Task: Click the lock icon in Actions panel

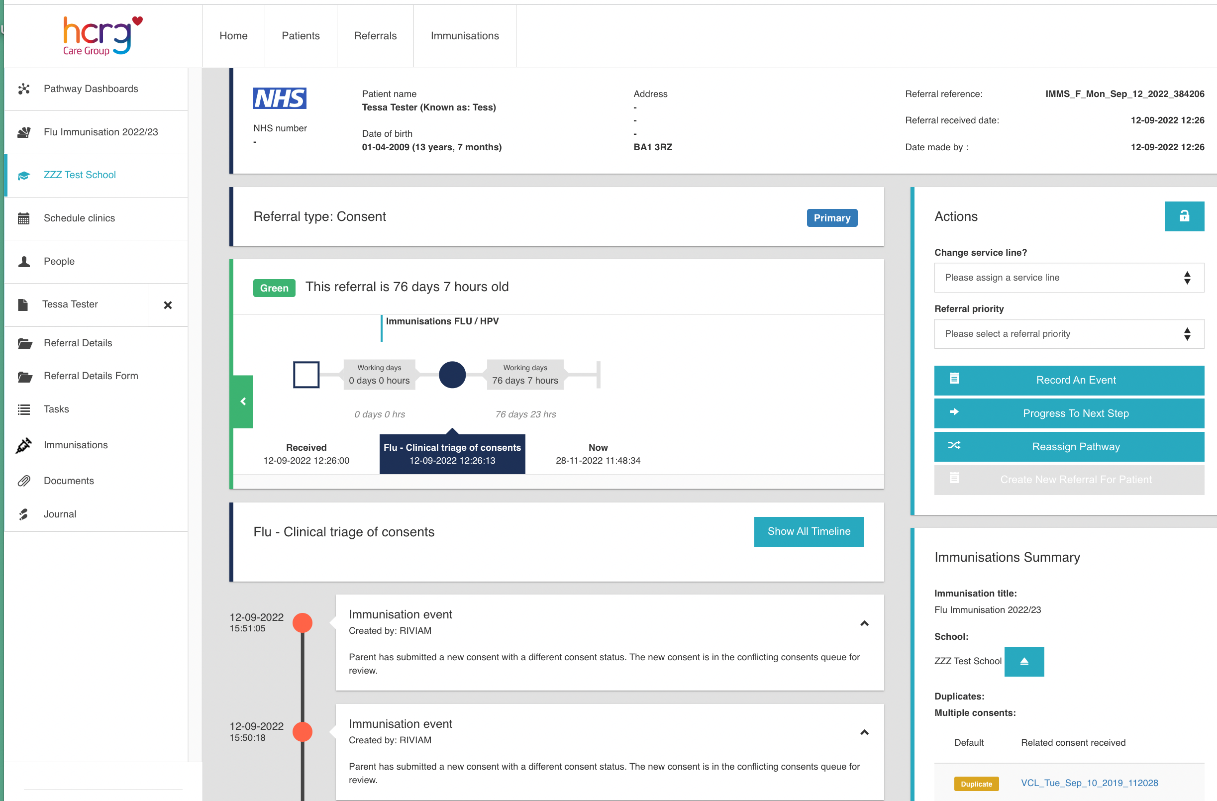Action: point(1183,216)
